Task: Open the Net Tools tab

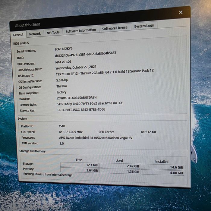Action: pos(53,33)
